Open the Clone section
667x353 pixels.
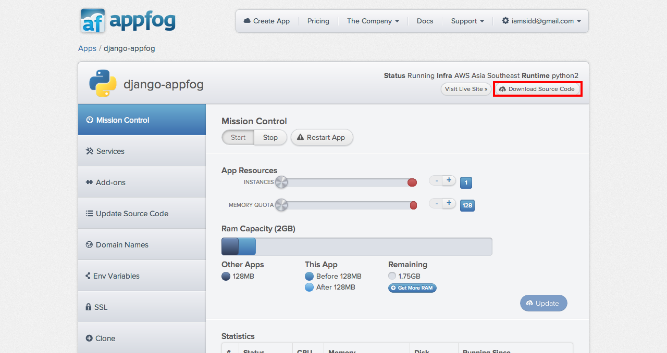(x=142, y=337)
